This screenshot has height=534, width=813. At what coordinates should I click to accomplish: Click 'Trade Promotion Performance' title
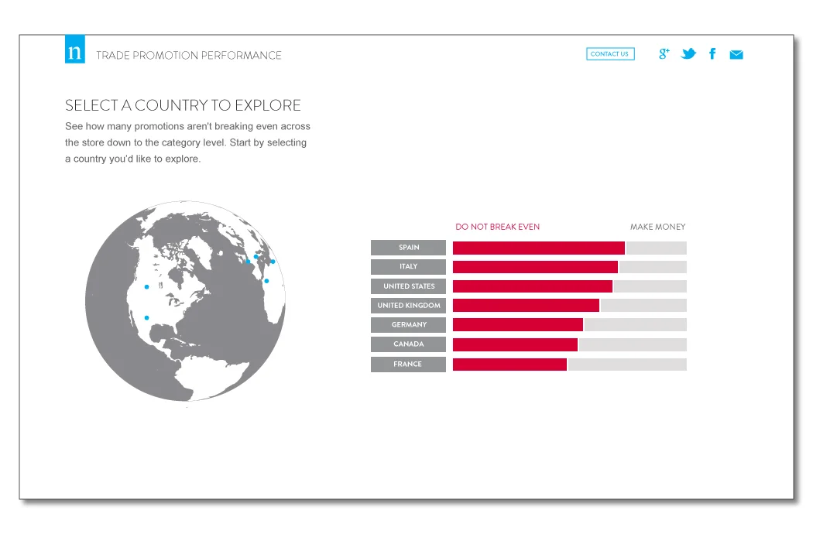click(x=189, y=55)
